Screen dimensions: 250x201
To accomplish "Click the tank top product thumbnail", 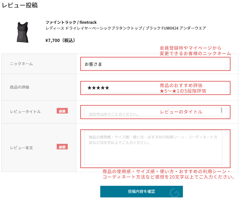I will [23, 32].
